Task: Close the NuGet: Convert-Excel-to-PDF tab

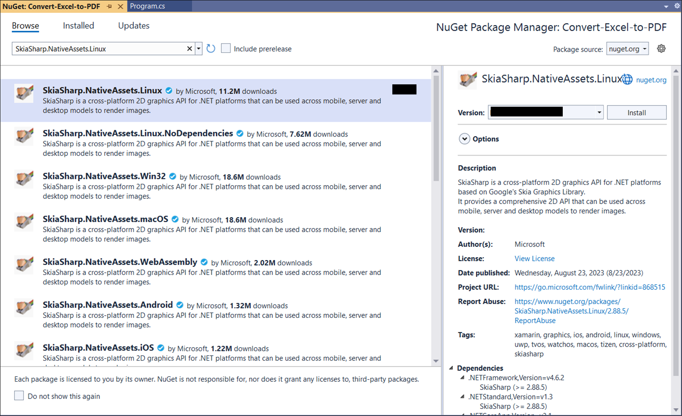Action: [x=121, y=6]
